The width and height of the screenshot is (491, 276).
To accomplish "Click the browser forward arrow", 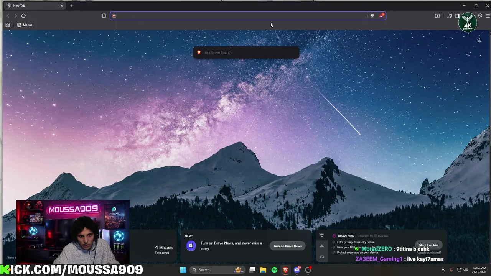I will [16, 16].
